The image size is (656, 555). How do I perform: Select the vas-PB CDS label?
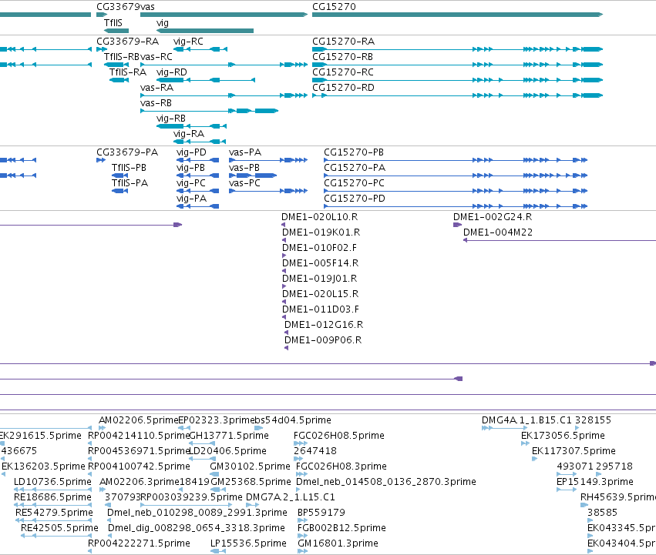pos(244,168)
